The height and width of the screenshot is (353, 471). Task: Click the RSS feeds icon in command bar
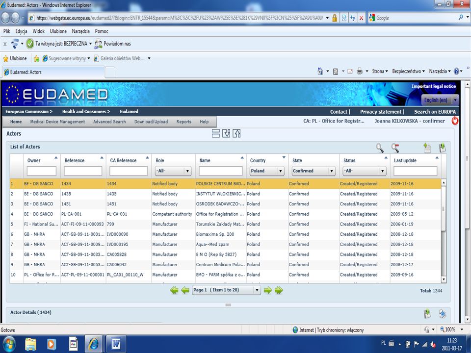(336, 72)
